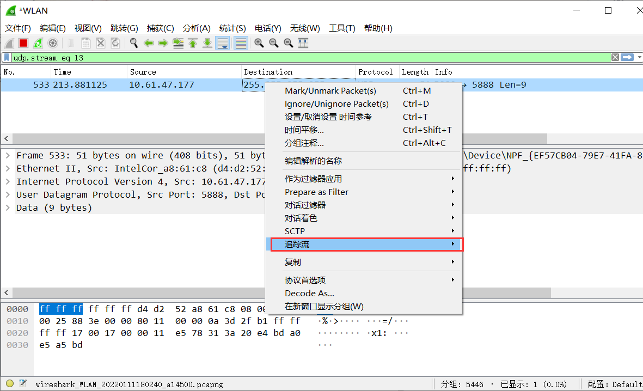643x391 pixels.
Task: Jump to the first packet icon
Action: tap(193, 43)
